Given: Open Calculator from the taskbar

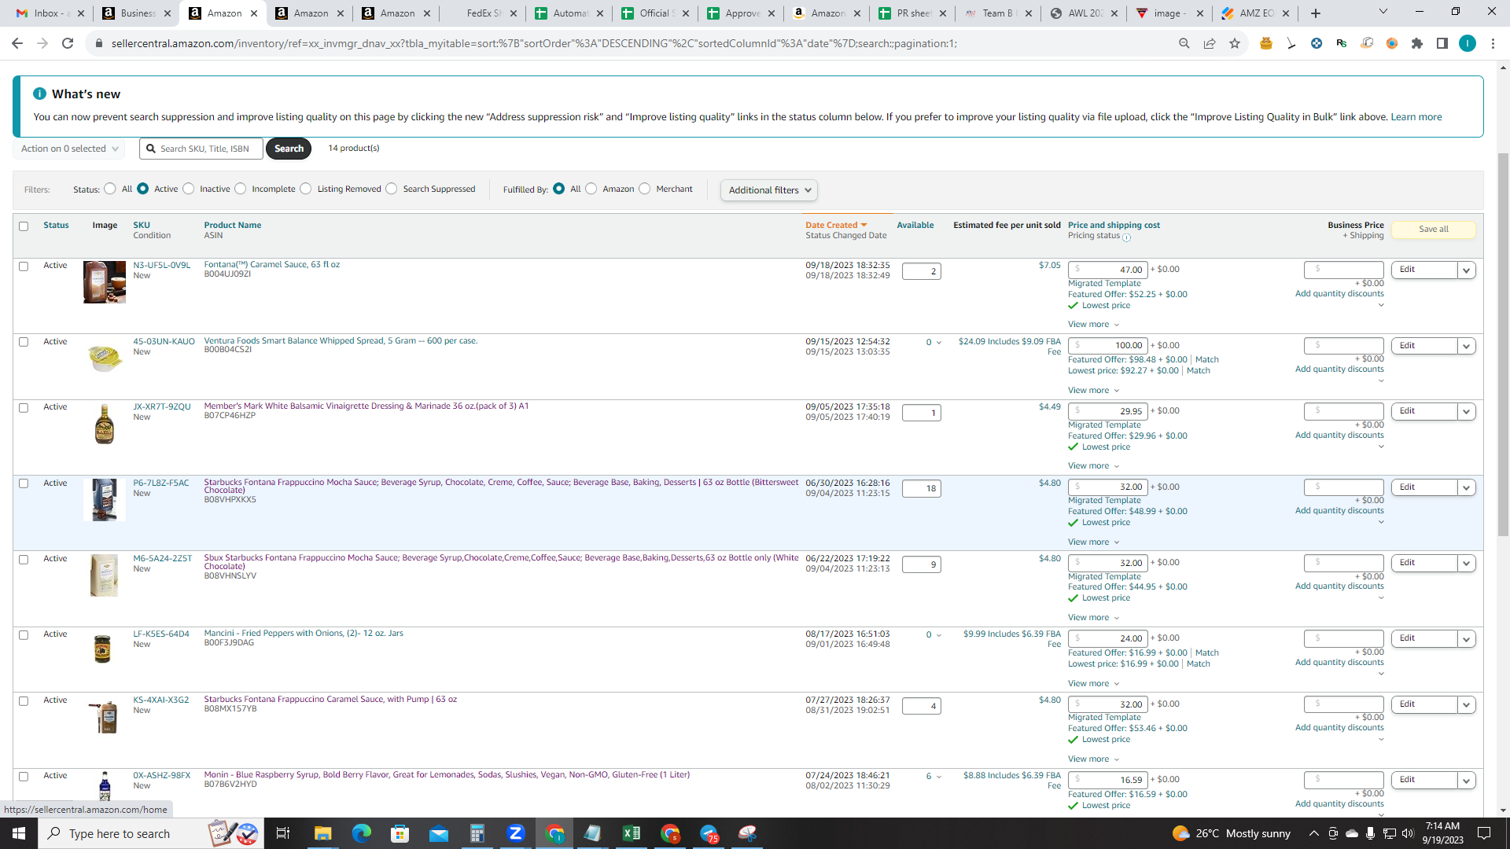Looking at the screenshot, I should pyautogui.click(x=477, y=833).
